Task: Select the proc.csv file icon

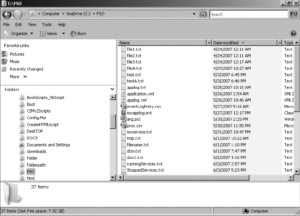Action: point(123,125)
